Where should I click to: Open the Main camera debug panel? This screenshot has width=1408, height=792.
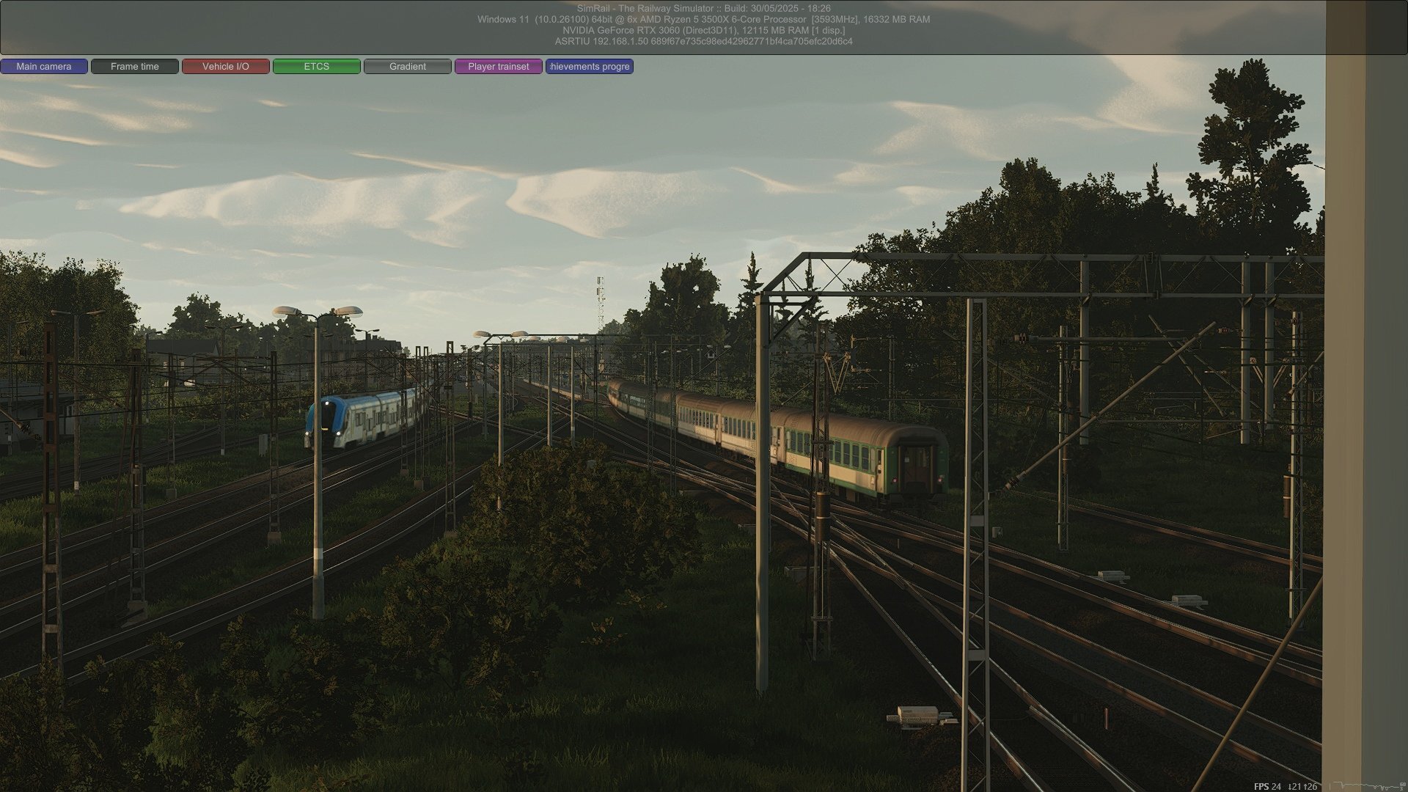tap(44, 67)
